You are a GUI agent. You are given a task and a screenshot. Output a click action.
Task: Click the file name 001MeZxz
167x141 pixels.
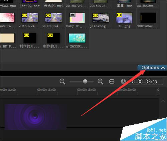pos(147,6)
